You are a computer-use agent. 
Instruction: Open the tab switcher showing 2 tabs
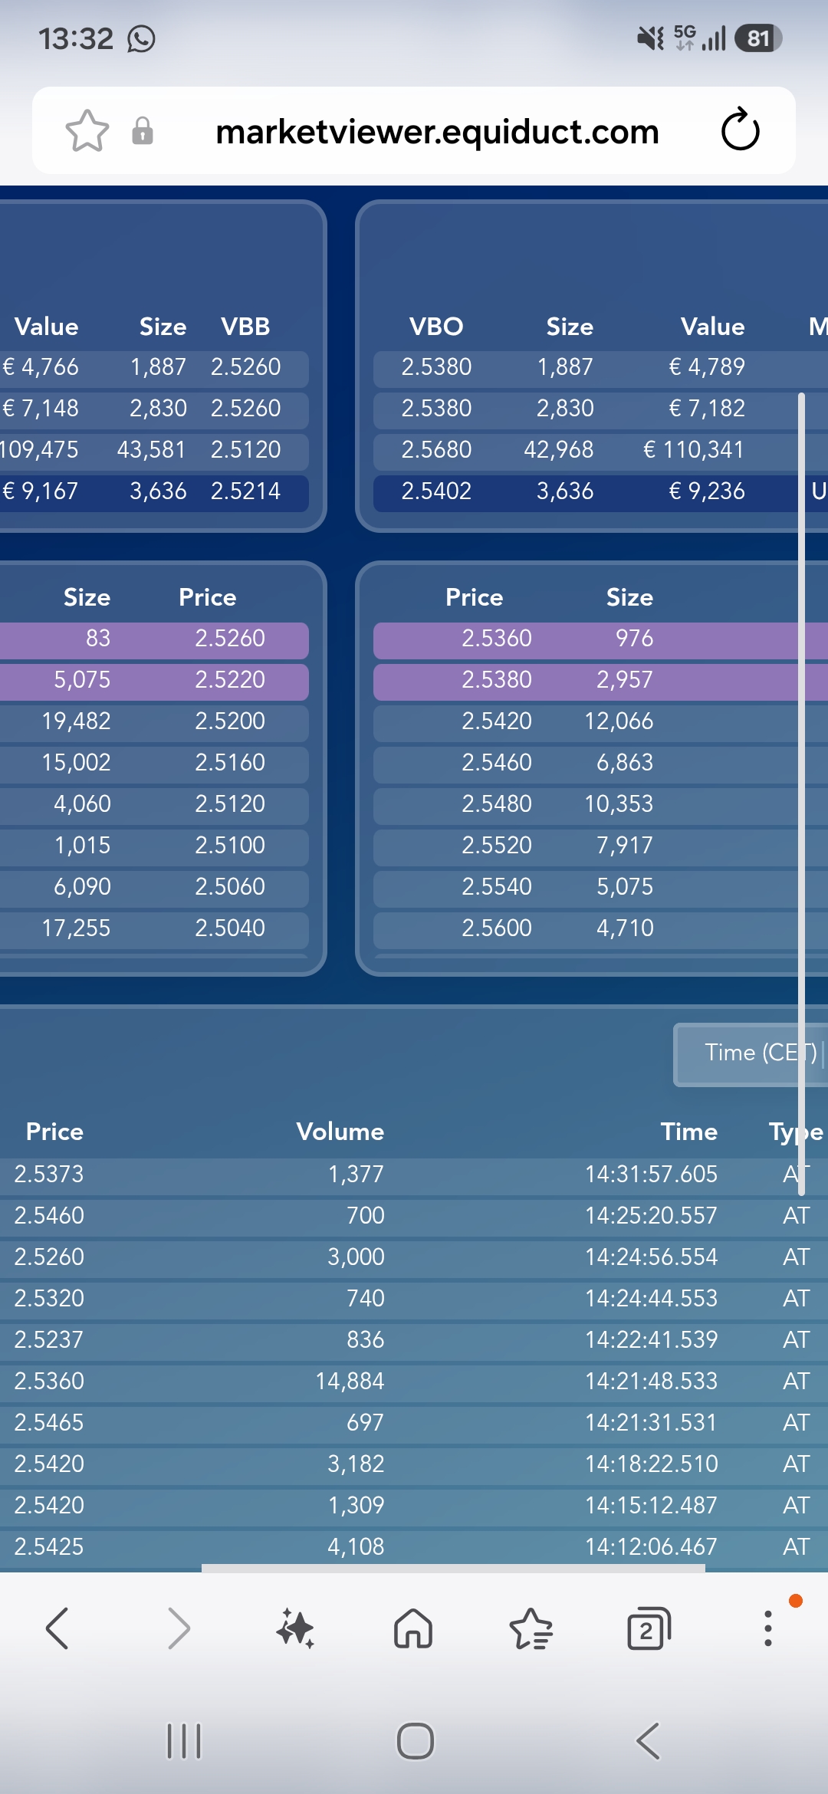[649, 1628]
